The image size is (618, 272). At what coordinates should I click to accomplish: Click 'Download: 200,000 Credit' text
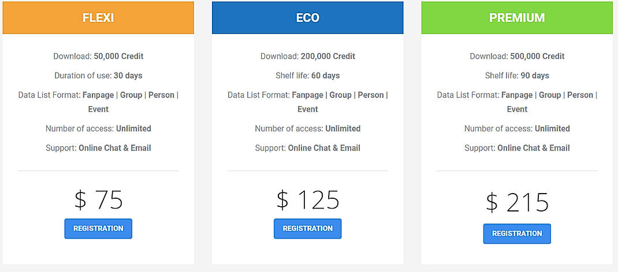pos(307,56)
